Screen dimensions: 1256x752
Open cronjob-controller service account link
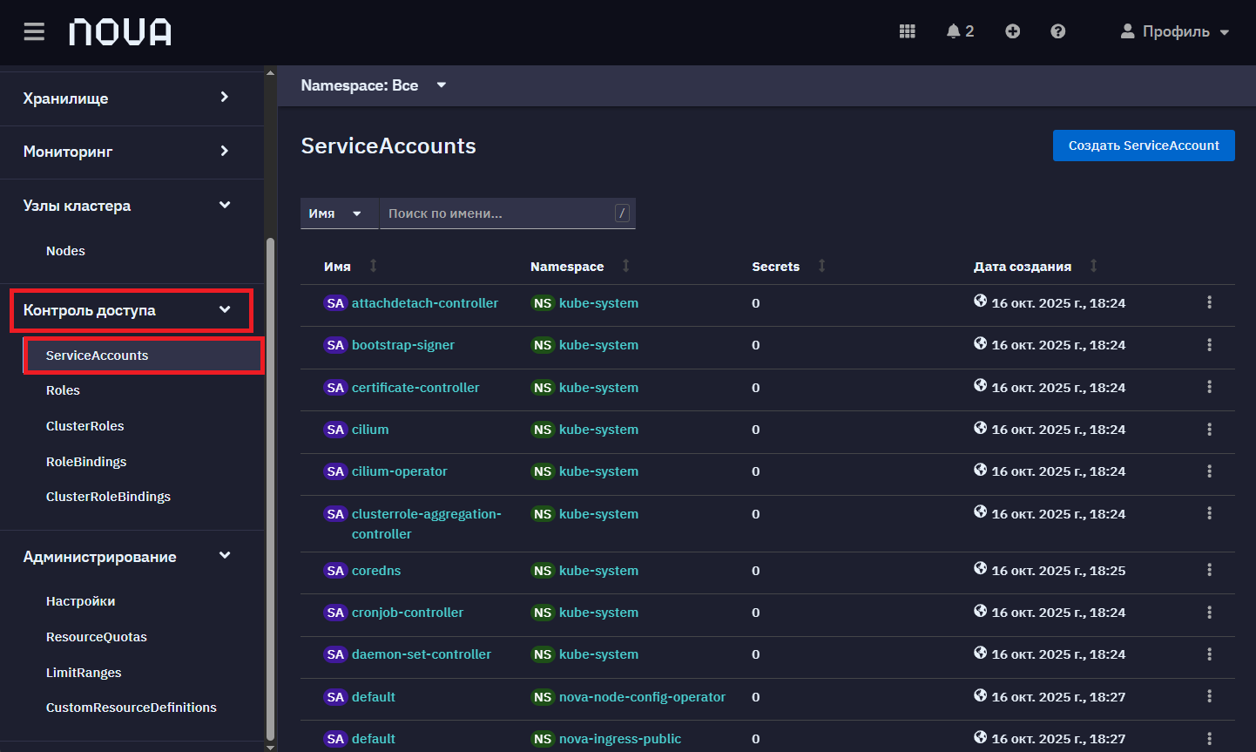tap(408, 613)
